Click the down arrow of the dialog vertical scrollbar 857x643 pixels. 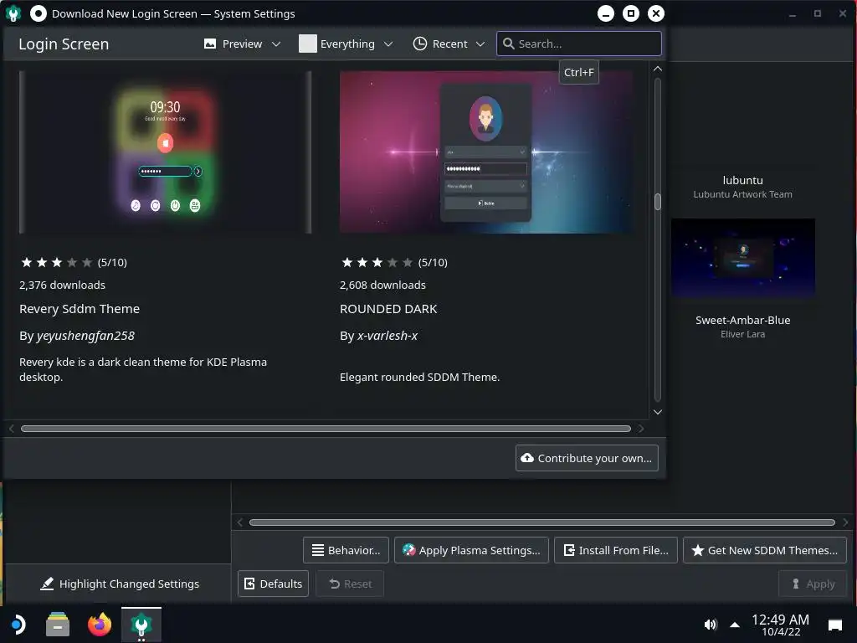click(658, 412)
